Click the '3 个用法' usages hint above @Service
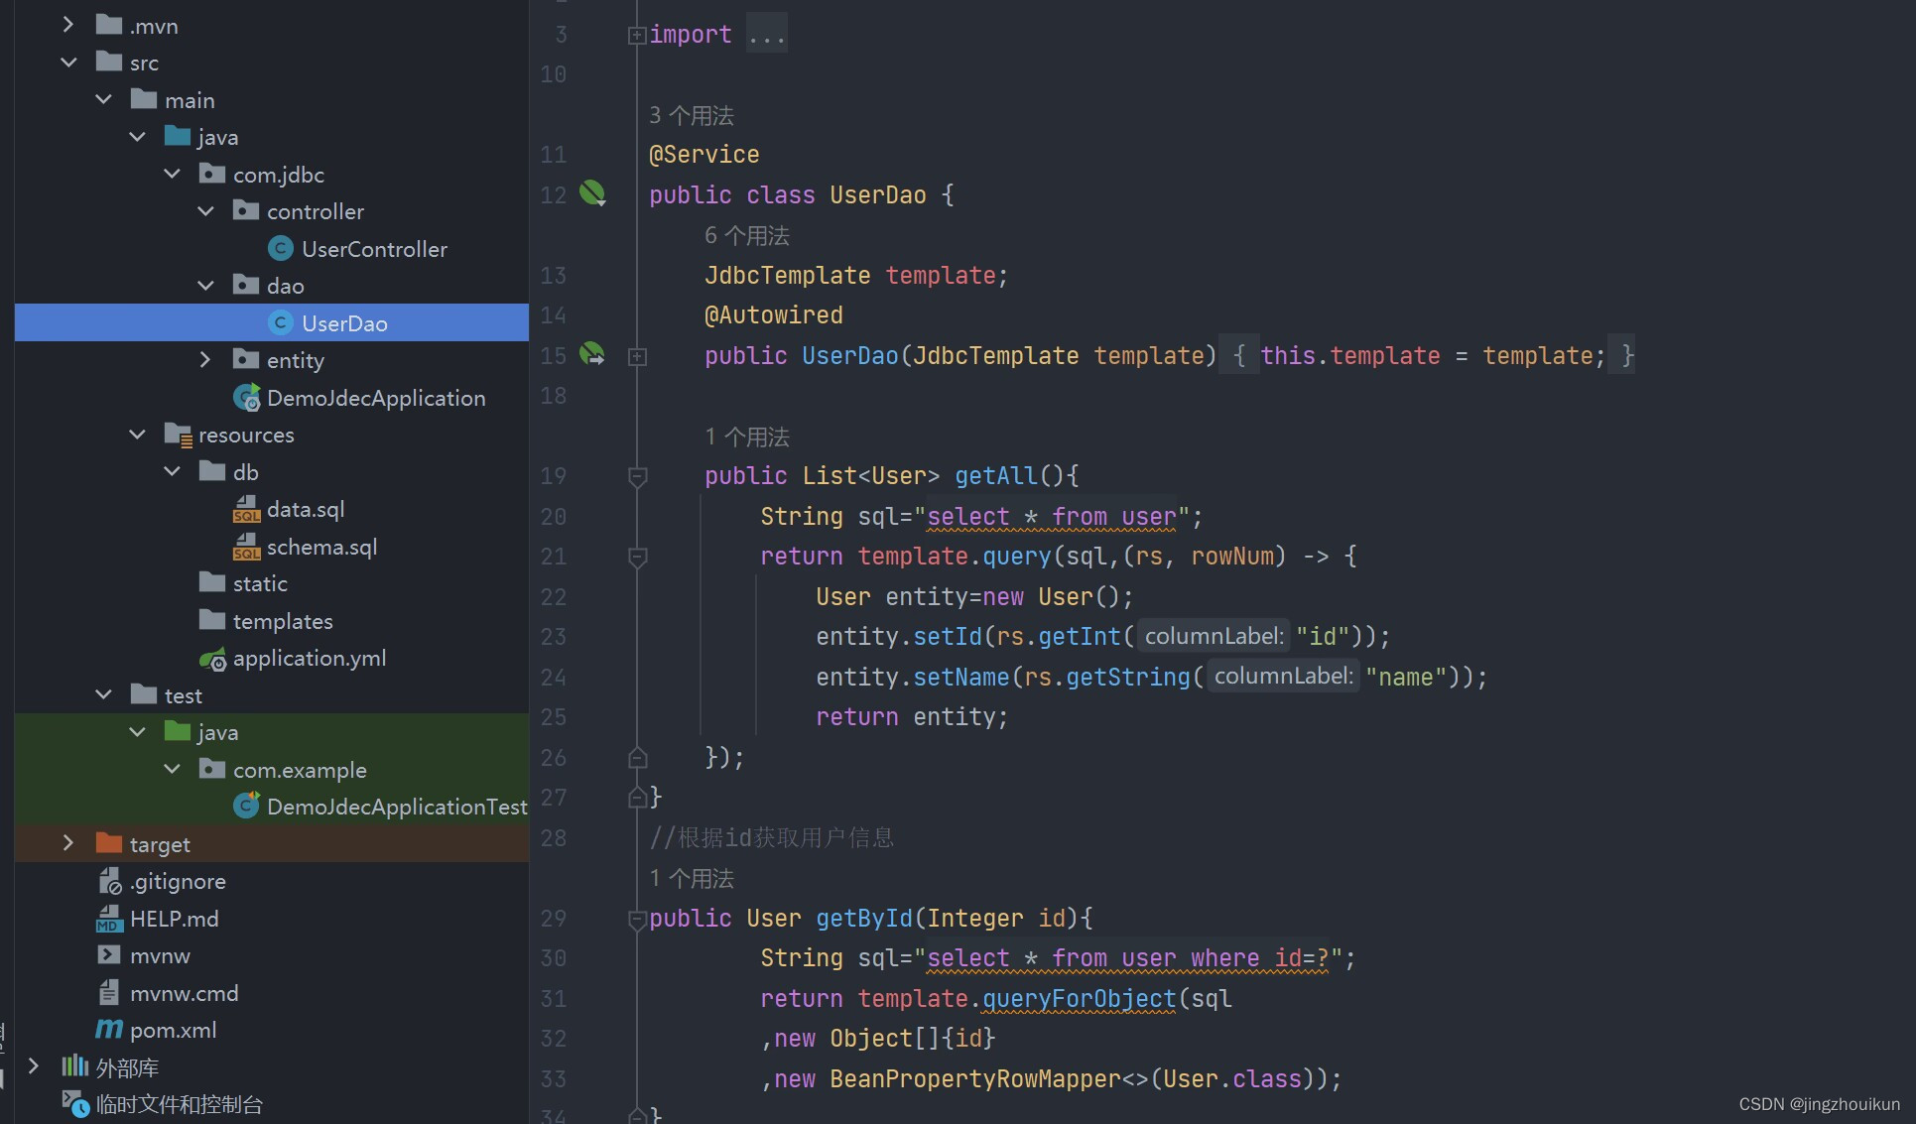 point(692,116)
